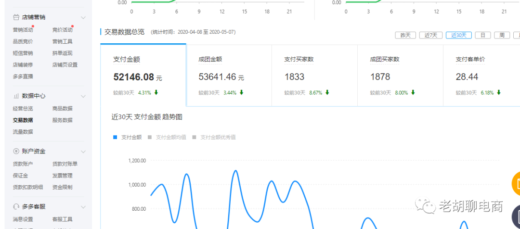The height and width of the screenshot is (229, 520).
Task: Open 发票管理 in the sidebar
Action: click(x=62, y=175)
